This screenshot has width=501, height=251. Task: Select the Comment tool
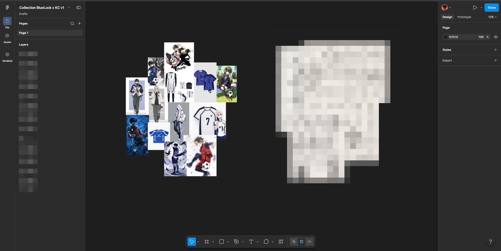coord(266,241)
